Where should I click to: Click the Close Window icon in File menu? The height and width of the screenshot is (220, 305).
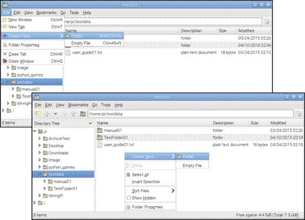click(x=5, y=61)
